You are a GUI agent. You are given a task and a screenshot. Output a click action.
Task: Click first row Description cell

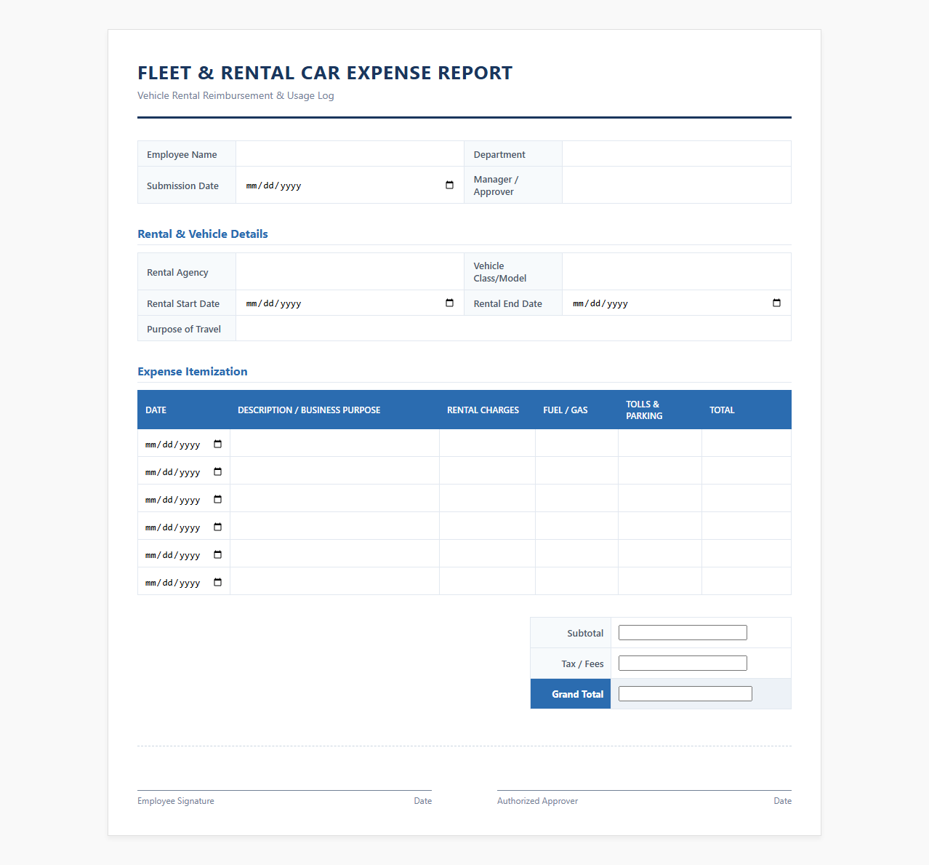coord(334,443)
